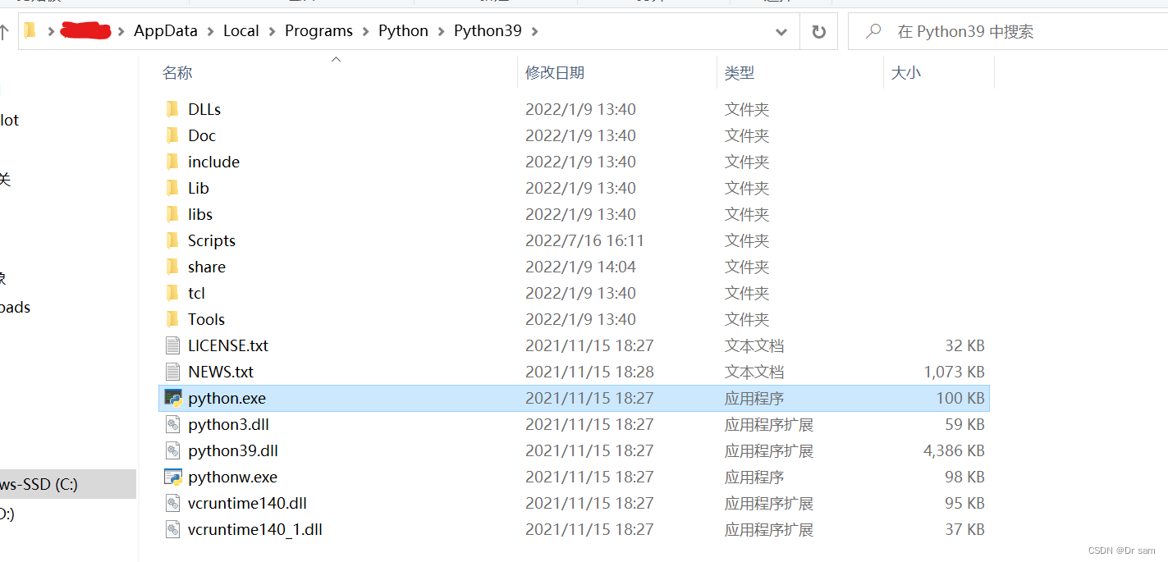Select the LICENSE.txt file name

coord(228,345)
